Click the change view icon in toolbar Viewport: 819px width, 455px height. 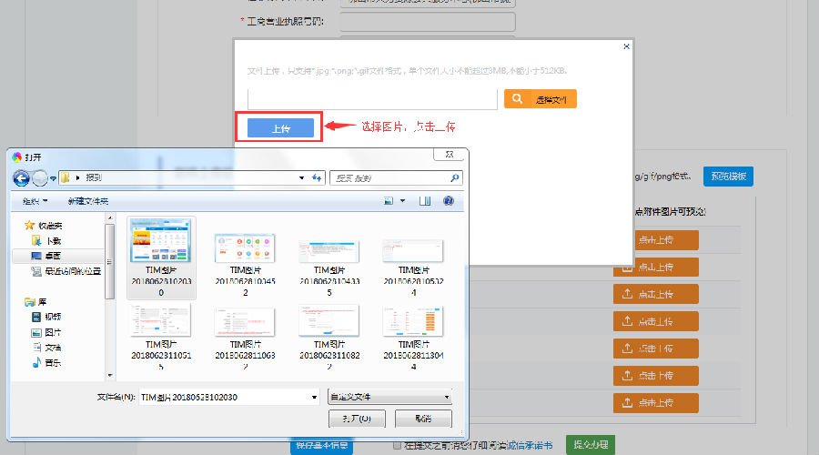coord(389,200)
